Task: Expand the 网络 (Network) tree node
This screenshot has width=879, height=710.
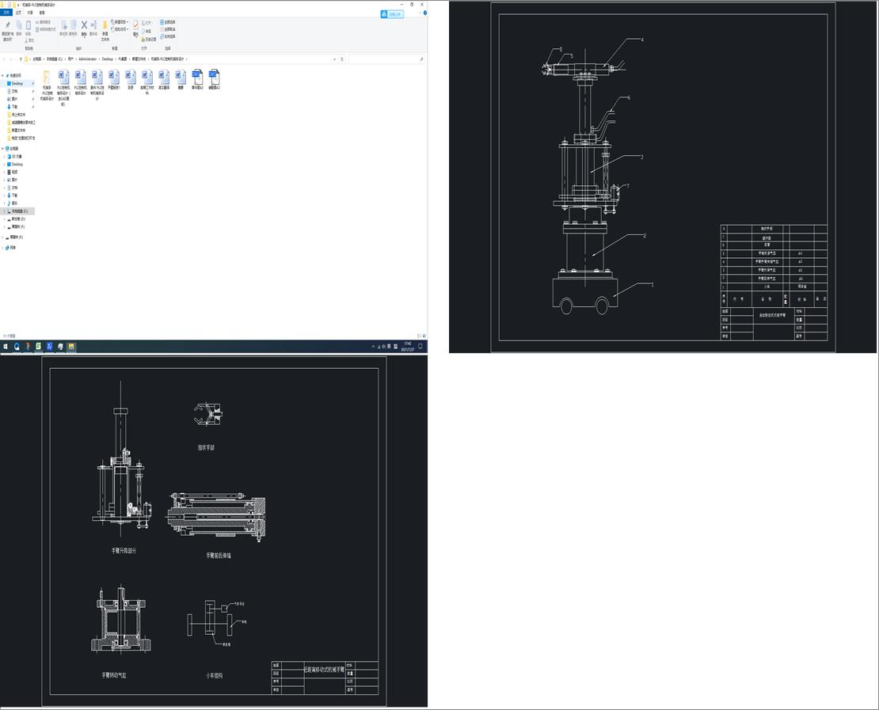Action: 3,248
